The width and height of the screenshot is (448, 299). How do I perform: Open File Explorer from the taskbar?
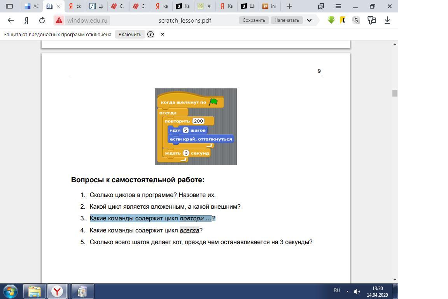tap(35, 292)
